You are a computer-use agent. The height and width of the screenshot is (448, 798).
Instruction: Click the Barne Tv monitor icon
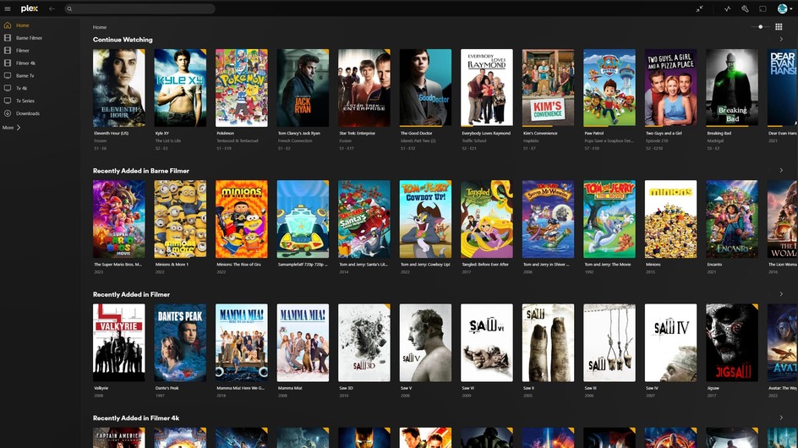[7, 75]
